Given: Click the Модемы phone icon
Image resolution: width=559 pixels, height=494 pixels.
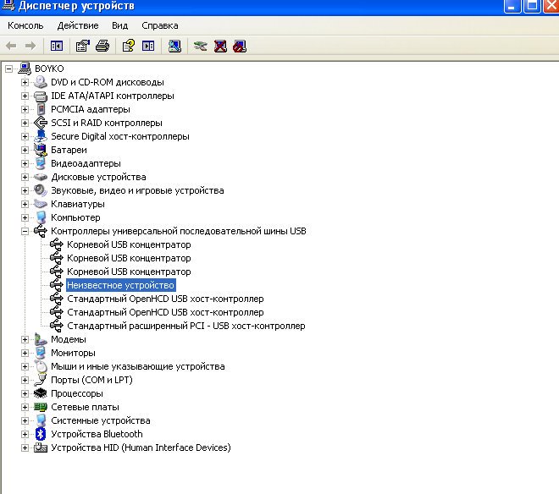Looking at the screenshot, I should click(x=41, y=339).
